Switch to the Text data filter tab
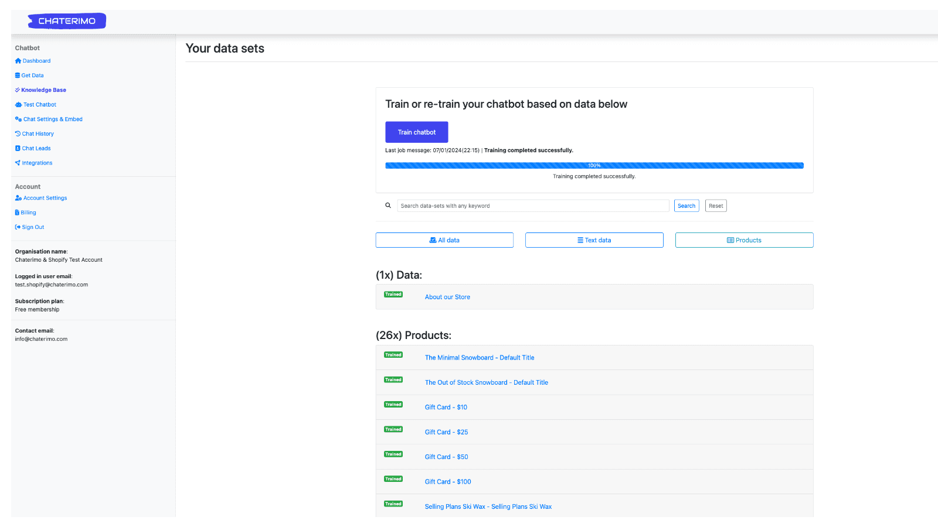This screenshot has width=938, height=527. (x=594, y=240)
